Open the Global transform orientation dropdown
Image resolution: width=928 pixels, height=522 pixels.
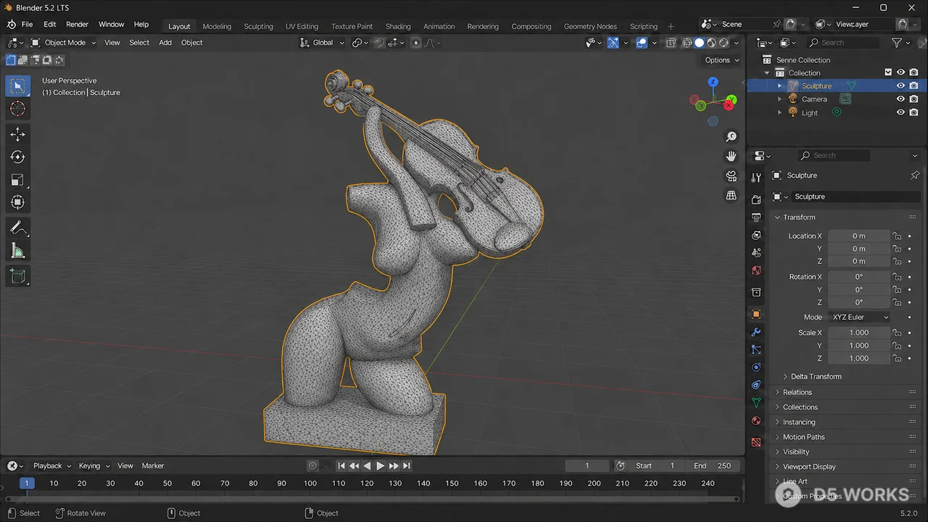322,43
